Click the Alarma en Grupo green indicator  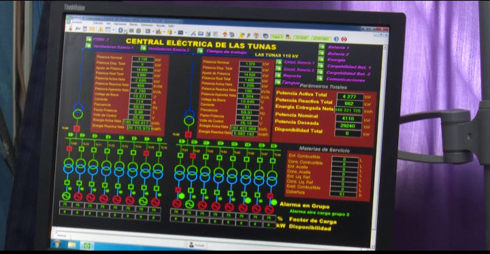(274, 202)
